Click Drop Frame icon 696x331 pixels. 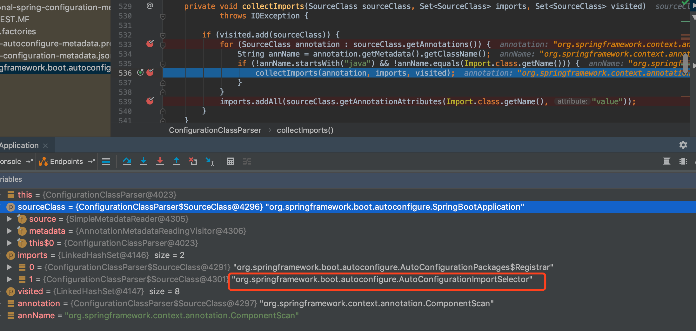click(193, 162)
